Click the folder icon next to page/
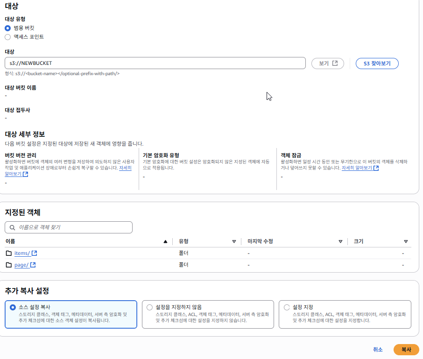Image resolution: width=423 pixels, height=359 pixels. (x=9, y=265)
